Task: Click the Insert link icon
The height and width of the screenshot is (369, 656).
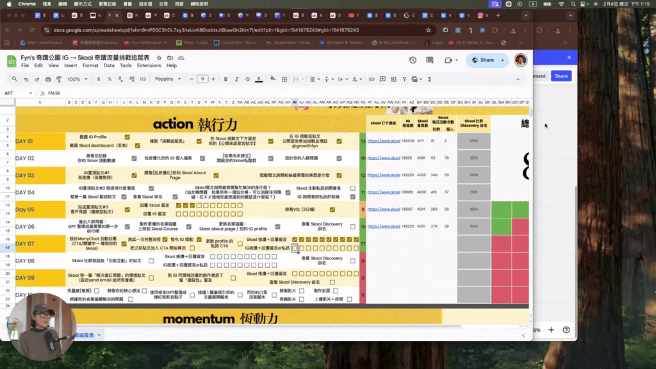Action: click(x=372, y=79)
